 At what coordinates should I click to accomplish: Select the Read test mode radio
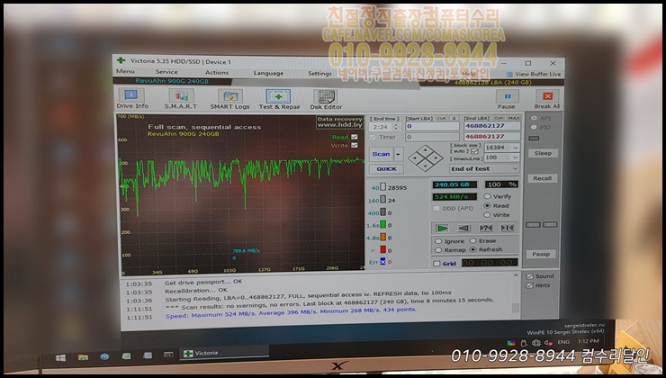tap(487, 205)
